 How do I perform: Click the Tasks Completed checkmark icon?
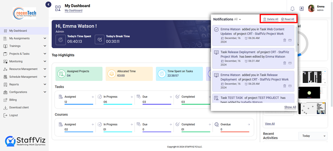tap(178, 97)
